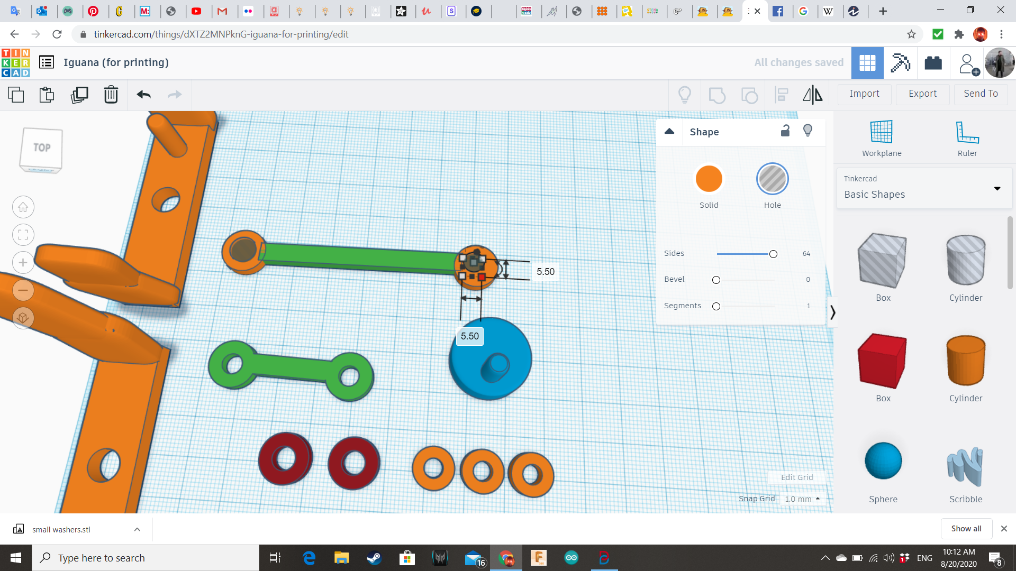
Task: Click the Undo arrow
Action: pyautogui.click(x=143, y=95)
